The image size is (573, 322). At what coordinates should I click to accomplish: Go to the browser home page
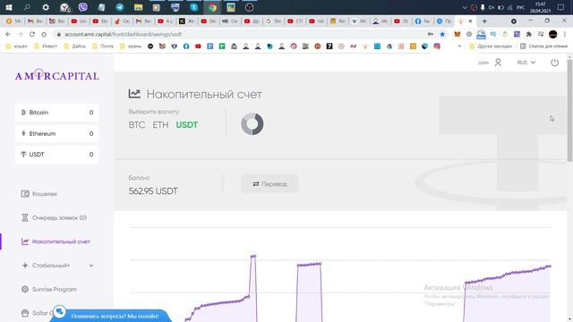pos(44,34)
